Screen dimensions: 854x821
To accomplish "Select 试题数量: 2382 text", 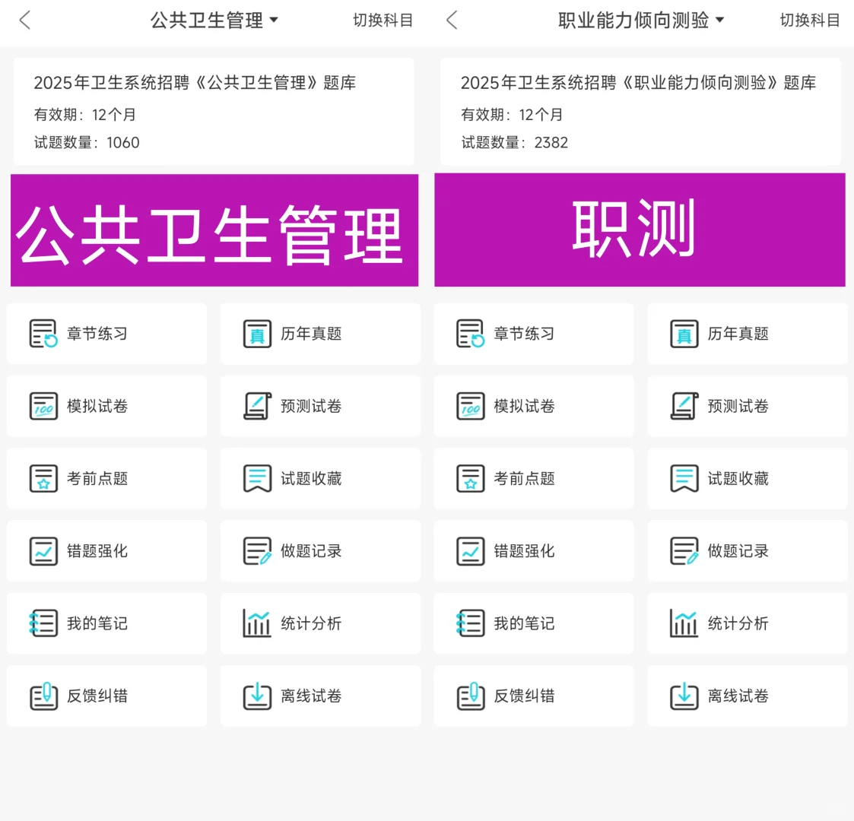I will [x=514, y=143].
